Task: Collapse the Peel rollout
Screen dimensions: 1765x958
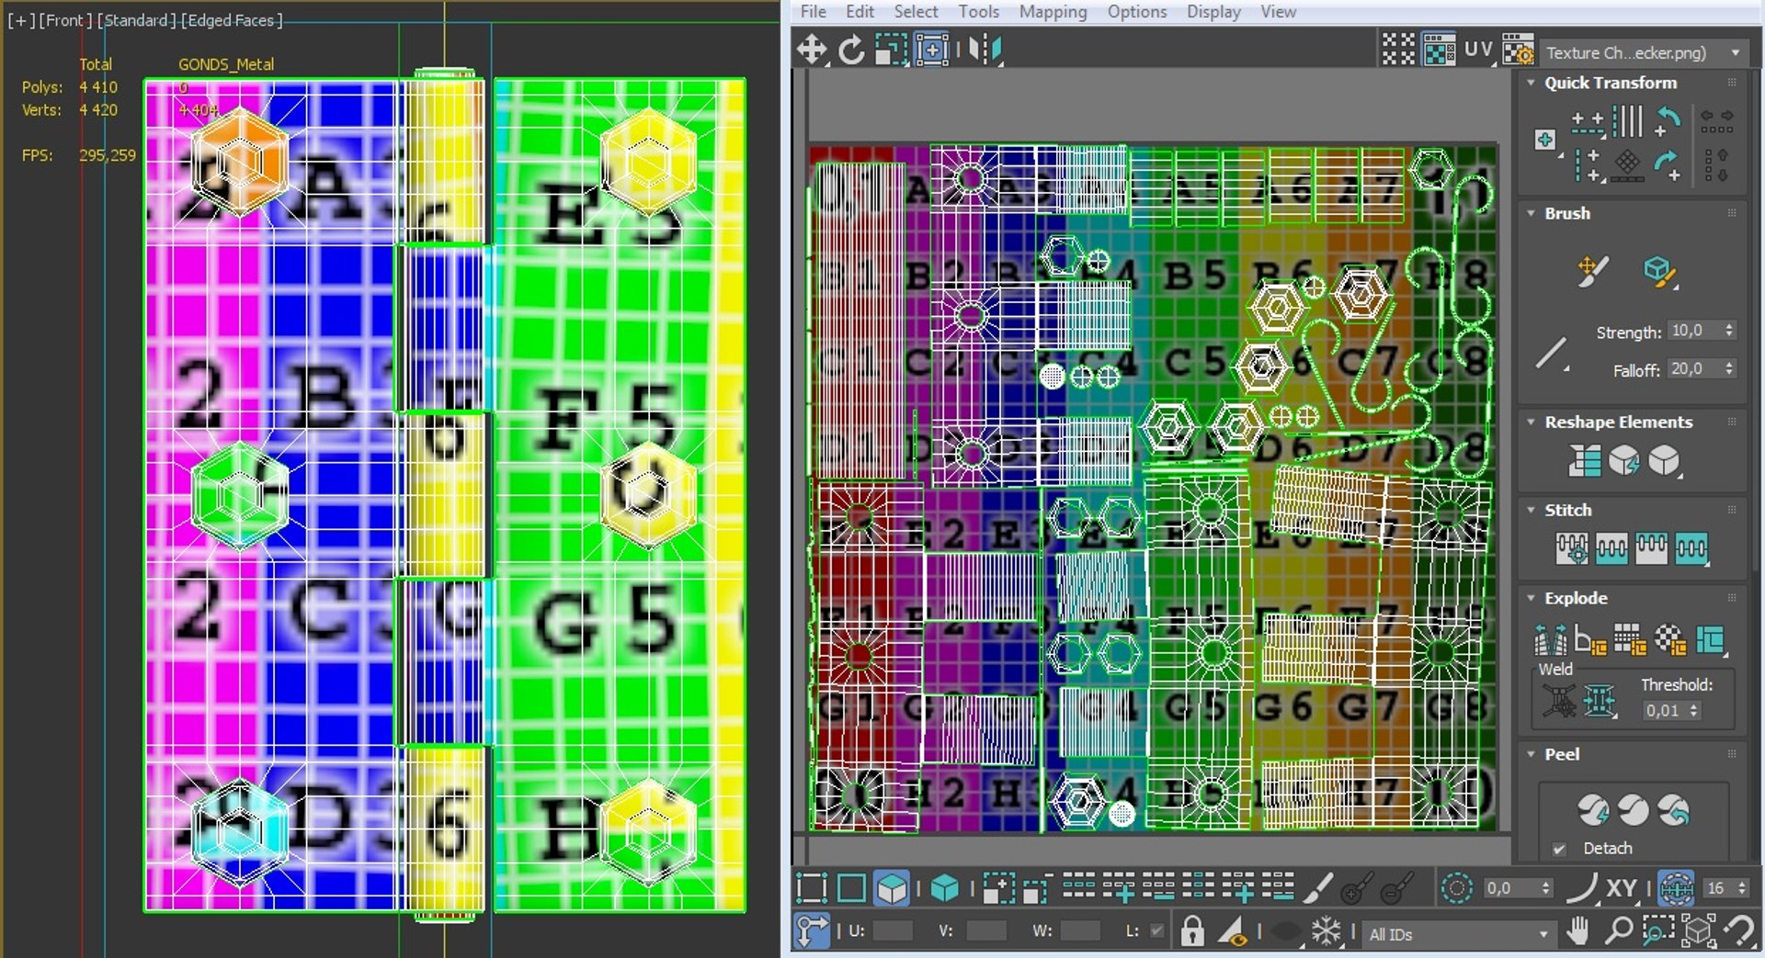Action: (x=1531, y=754)
